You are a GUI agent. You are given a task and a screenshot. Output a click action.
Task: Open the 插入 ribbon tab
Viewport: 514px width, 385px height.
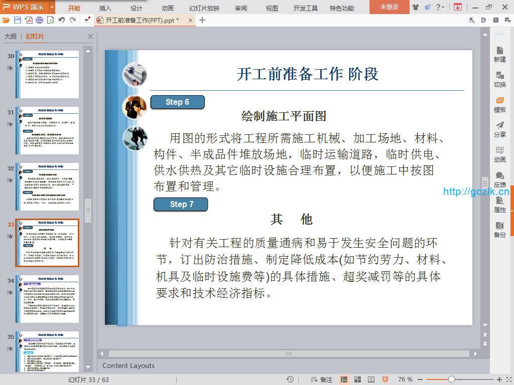pos(105,8)
